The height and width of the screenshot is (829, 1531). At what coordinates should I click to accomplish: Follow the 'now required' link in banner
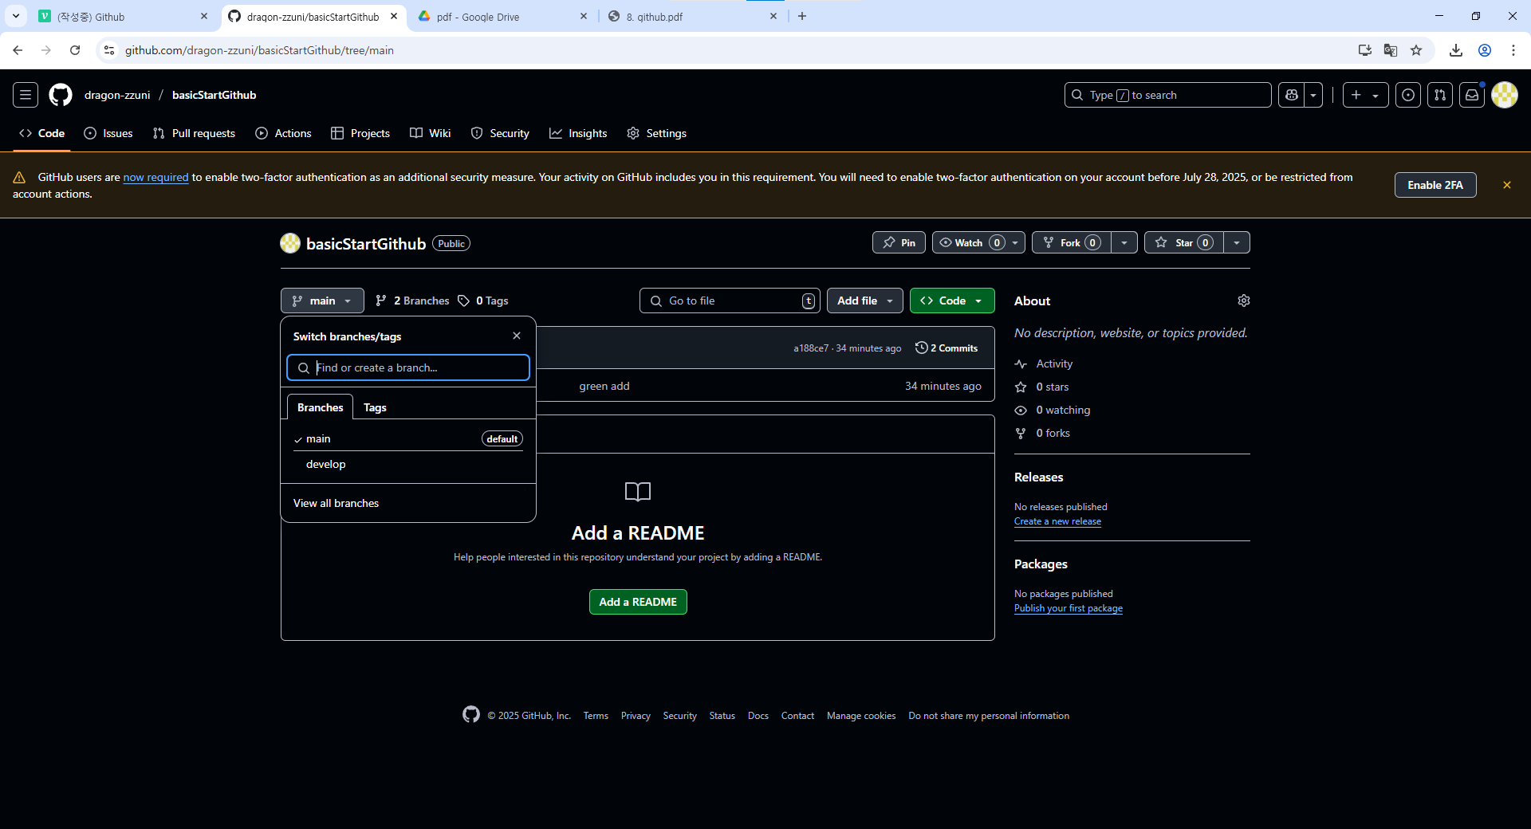tap(155, 177)
